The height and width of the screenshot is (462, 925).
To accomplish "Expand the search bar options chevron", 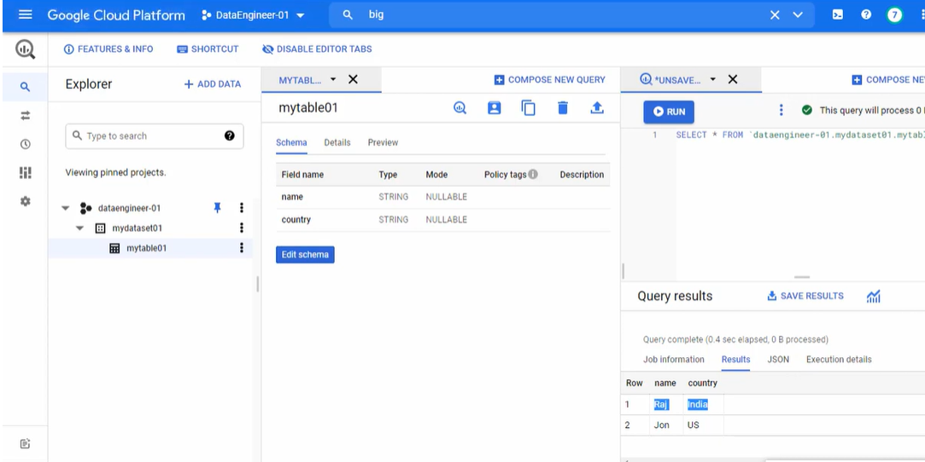I will click(x=798, y=15).
